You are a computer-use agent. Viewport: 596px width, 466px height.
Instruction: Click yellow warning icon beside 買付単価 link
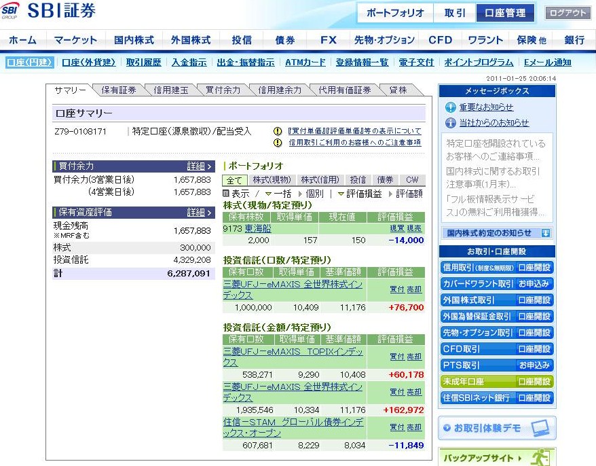(278, 131)
